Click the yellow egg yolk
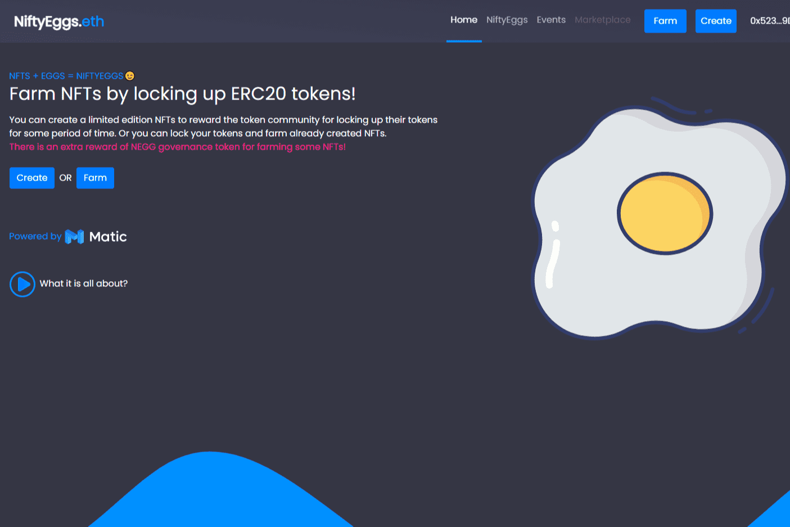This screenshot has width=790, height=527. [x=664, y=214]
